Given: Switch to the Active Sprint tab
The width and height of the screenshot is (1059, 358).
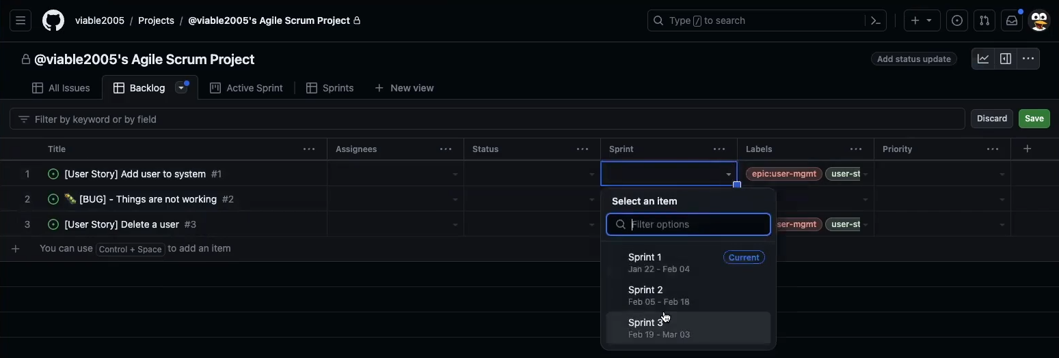Looking at the screenshot, I should 246,88.
